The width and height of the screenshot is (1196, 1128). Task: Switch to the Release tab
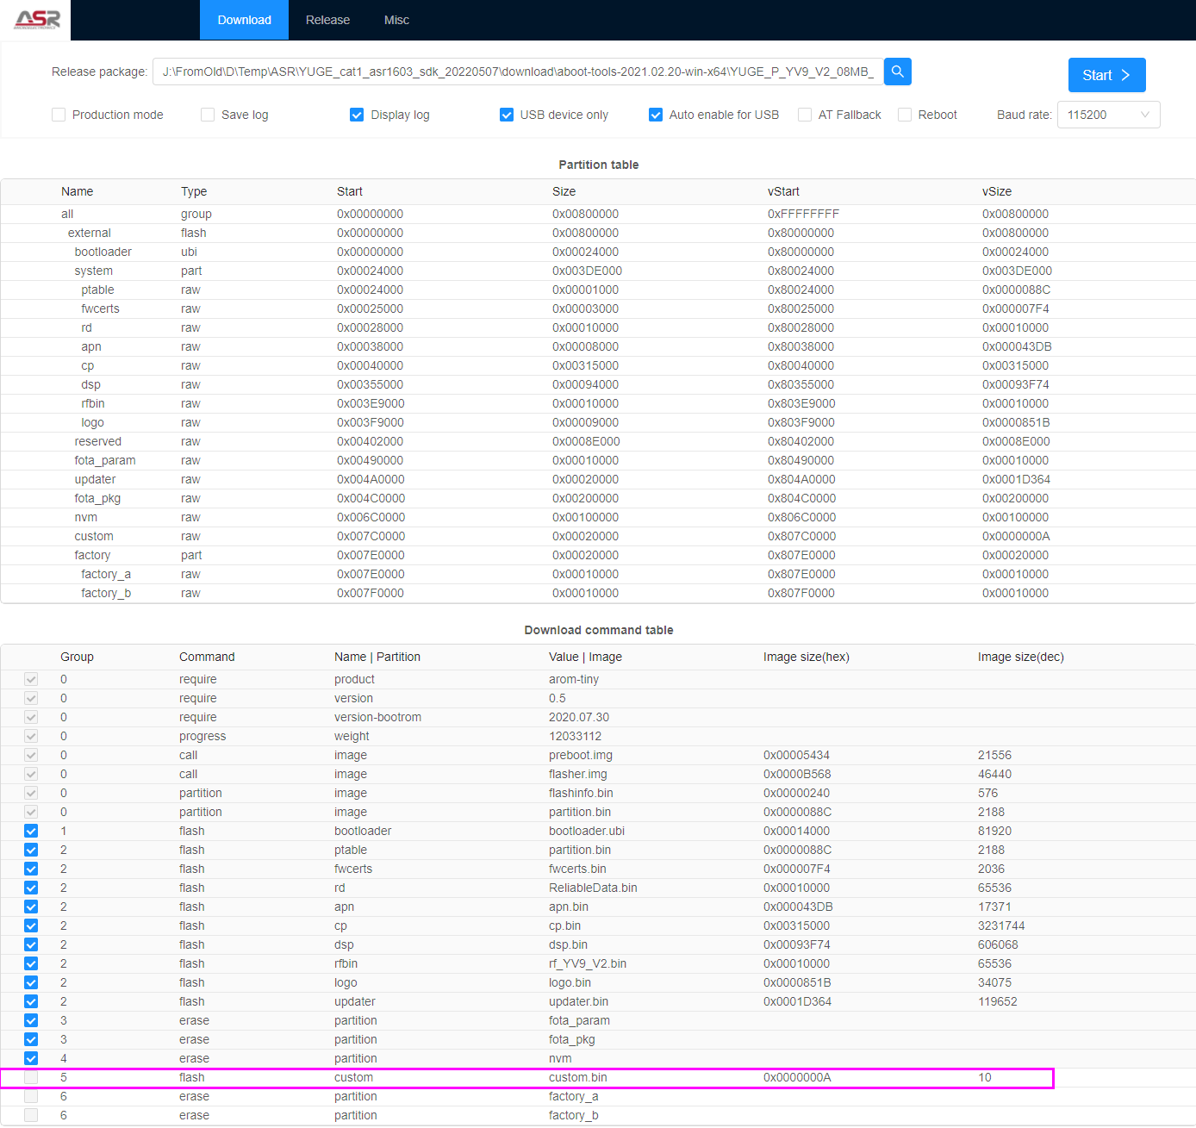(327, 19)
